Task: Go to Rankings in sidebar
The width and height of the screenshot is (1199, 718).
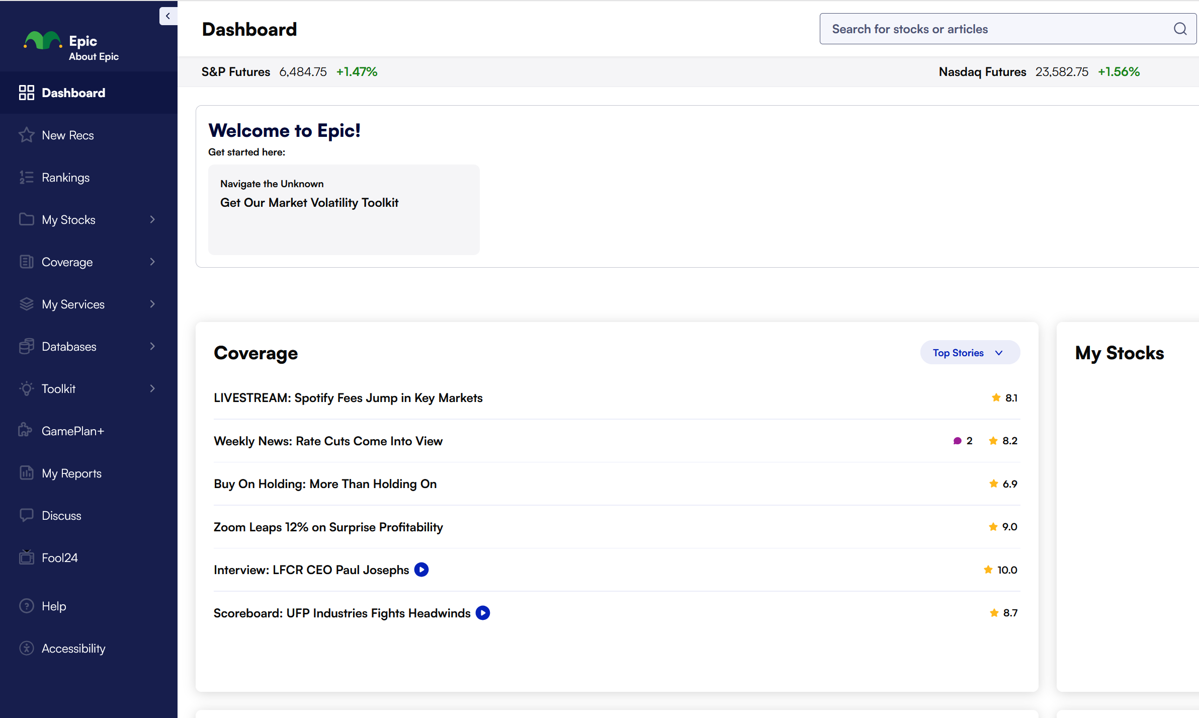Action: 65,178
